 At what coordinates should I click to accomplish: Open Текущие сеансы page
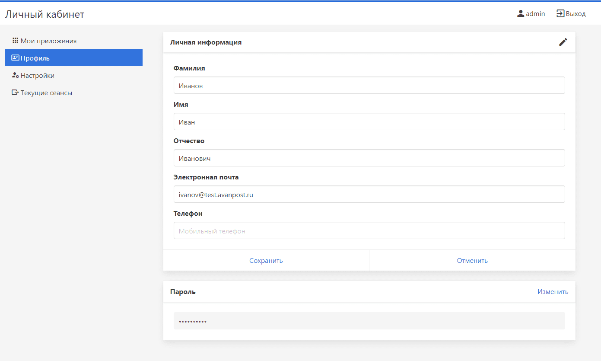46,93
